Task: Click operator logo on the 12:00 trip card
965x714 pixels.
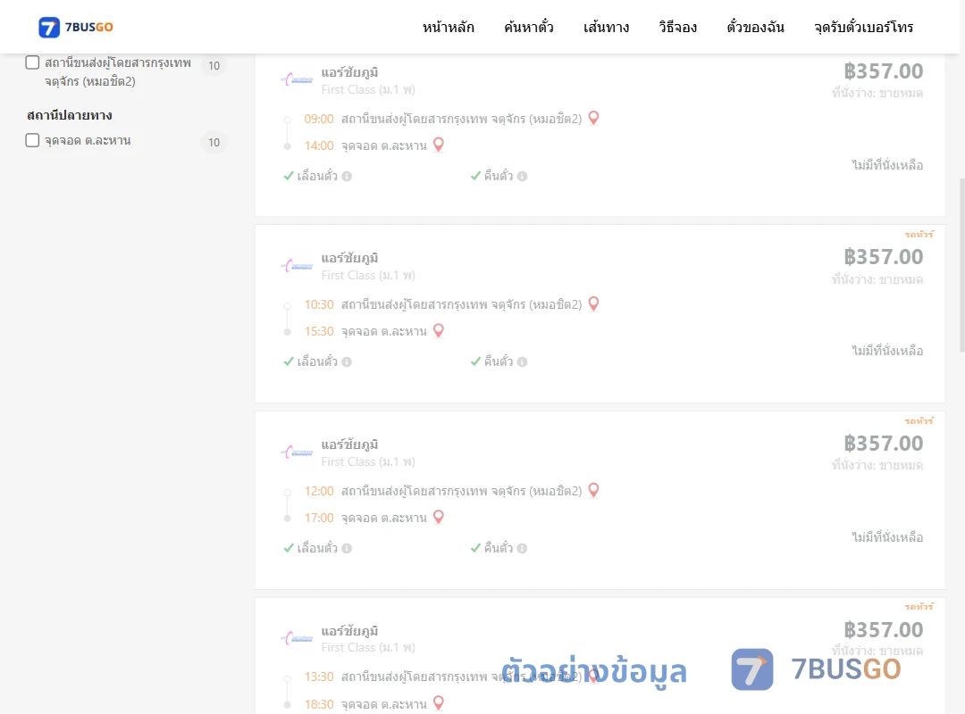Action: click(x=298, y=452)
